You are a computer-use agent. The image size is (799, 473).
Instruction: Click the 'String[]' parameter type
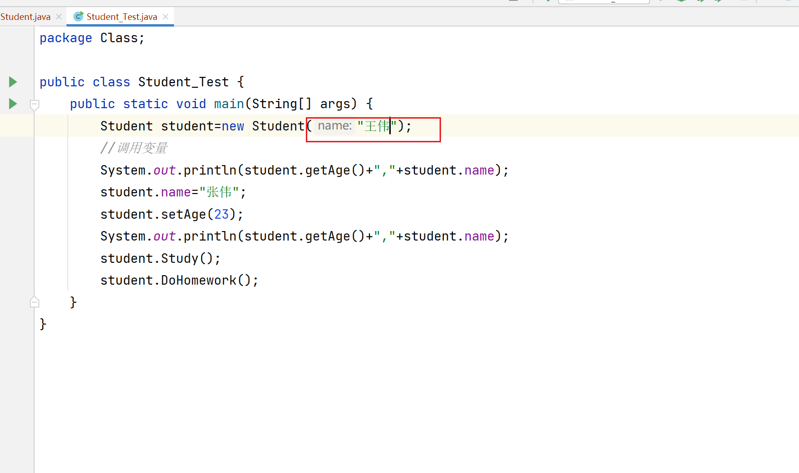(x=282, y=104)
